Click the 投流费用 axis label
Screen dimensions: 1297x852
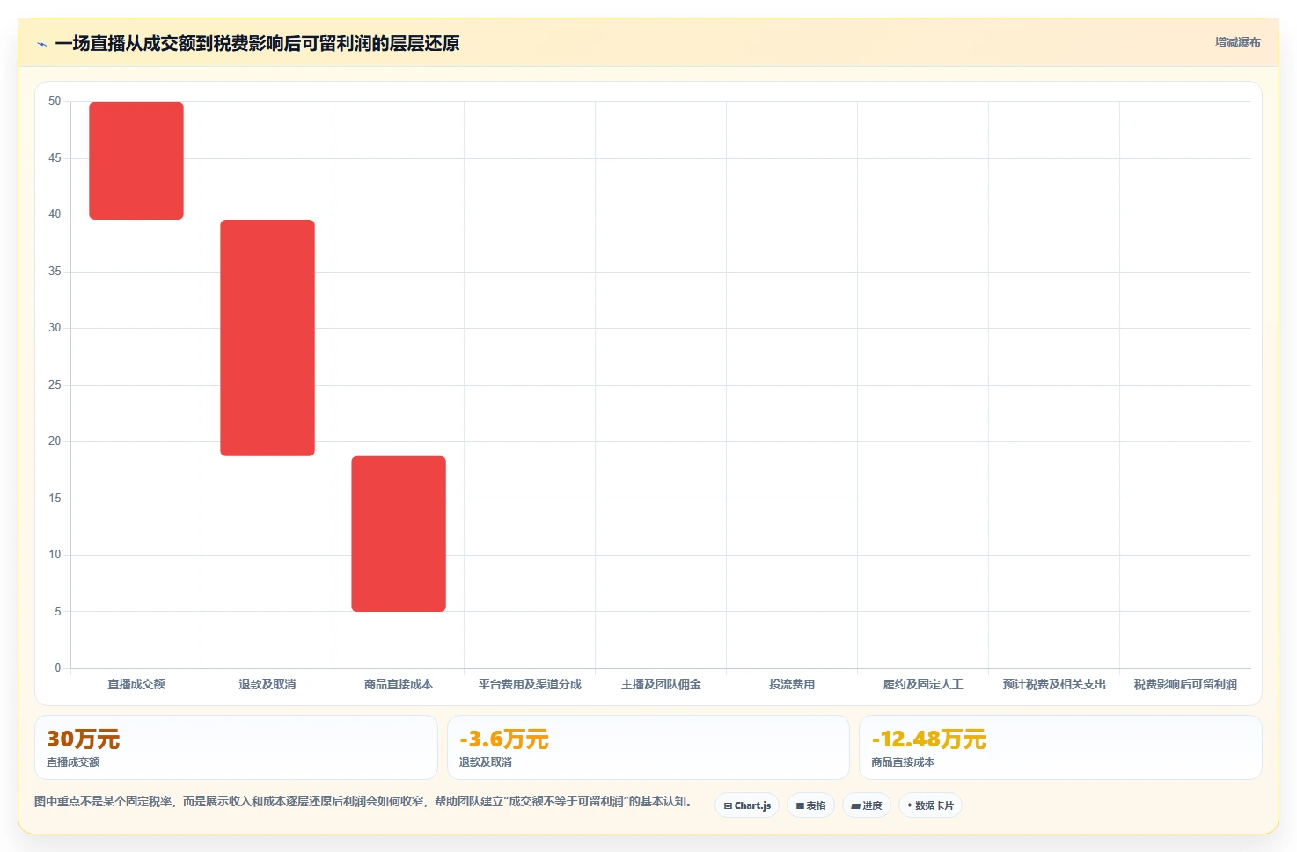(x=792, y=684)
